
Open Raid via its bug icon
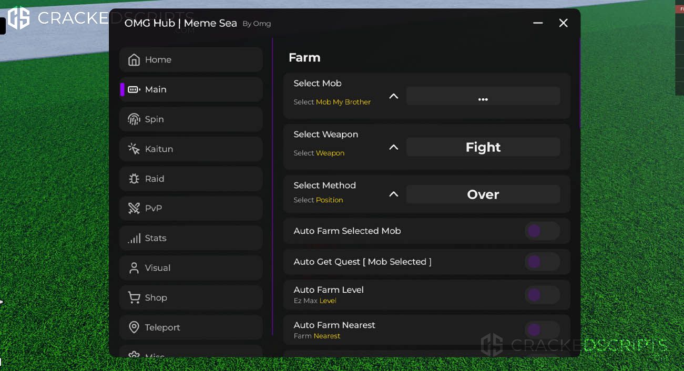[x=134, y=179]
